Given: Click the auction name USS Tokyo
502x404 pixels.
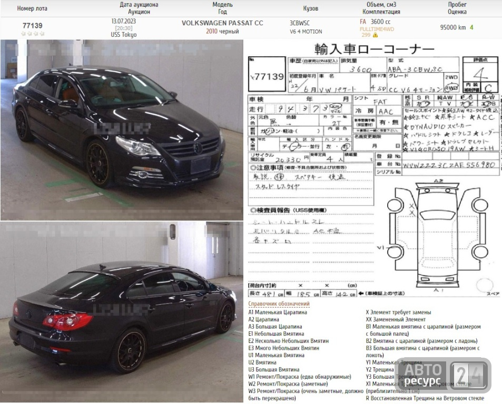Looking at the screenshot, I should click(x=124, y=35).
